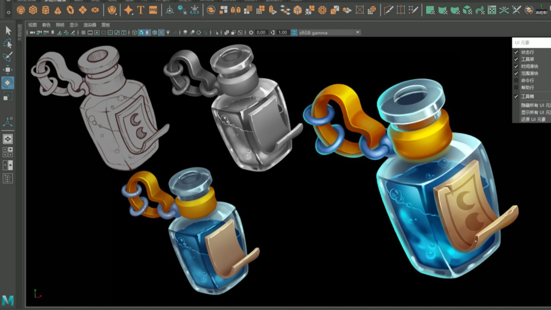
Task: Uncheck the 时间滑块 (time slider) option
Action: pyautogui.click(x=516, y=66)
